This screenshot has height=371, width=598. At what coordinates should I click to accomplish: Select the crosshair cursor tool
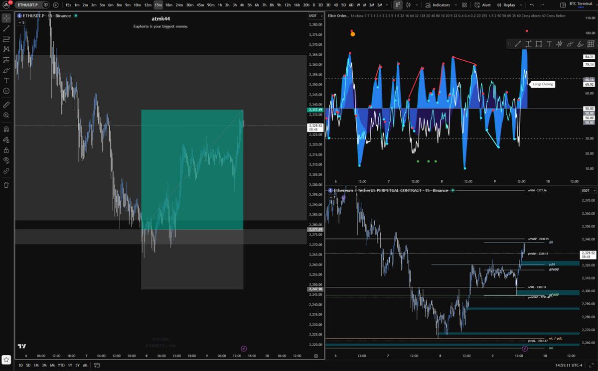click(6, 18)
